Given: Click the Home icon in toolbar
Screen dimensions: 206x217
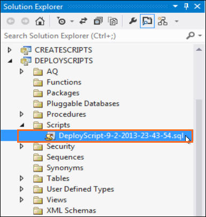Looking at the screenshot, I should 40,21.
